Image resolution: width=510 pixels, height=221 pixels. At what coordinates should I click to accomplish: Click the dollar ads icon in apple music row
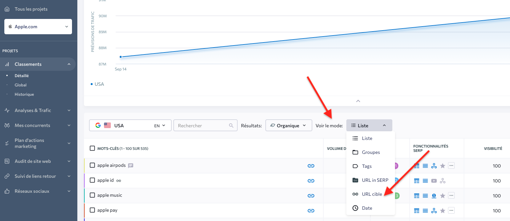click(x=434, y=196)
